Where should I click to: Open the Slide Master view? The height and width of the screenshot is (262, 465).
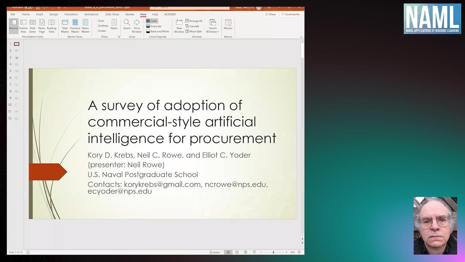pos(65,26)
